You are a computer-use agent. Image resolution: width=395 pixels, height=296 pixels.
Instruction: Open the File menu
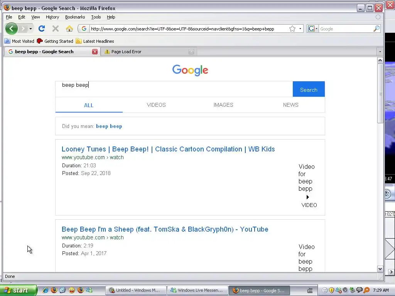pyautogui.click(x=9, y=17)
